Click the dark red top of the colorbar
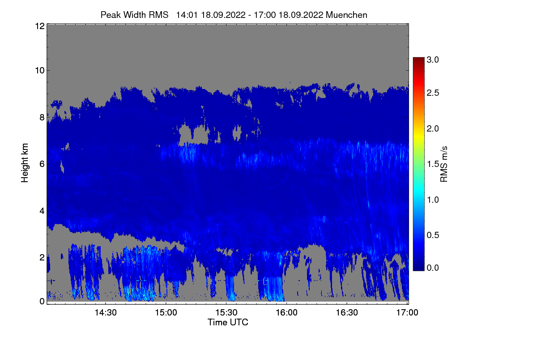The width and height of the screenshot is (537, 358). [x=418, y=60]
